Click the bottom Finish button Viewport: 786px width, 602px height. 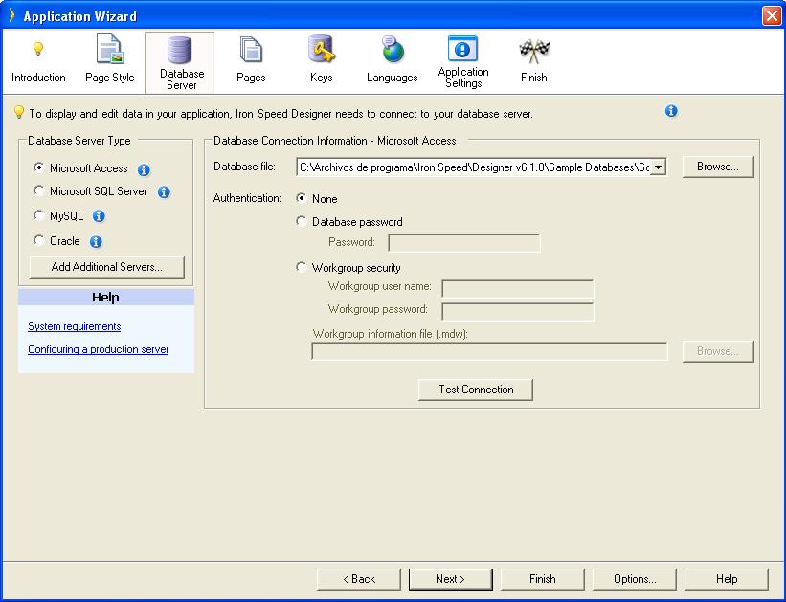[x=543, y=579]
